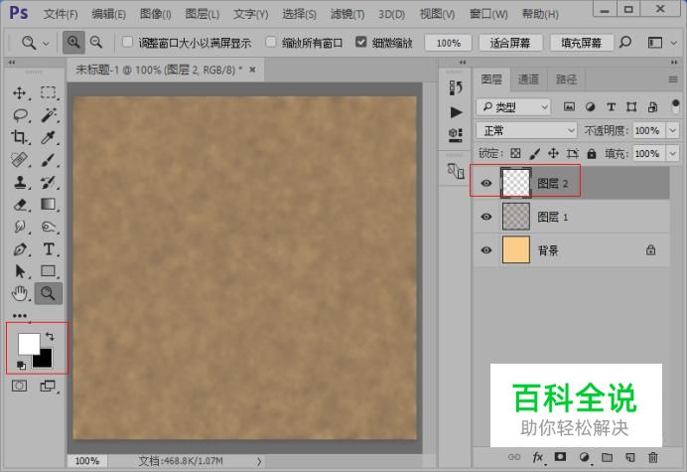Open the layer filter 类型 dropdown

click(513, 107)
